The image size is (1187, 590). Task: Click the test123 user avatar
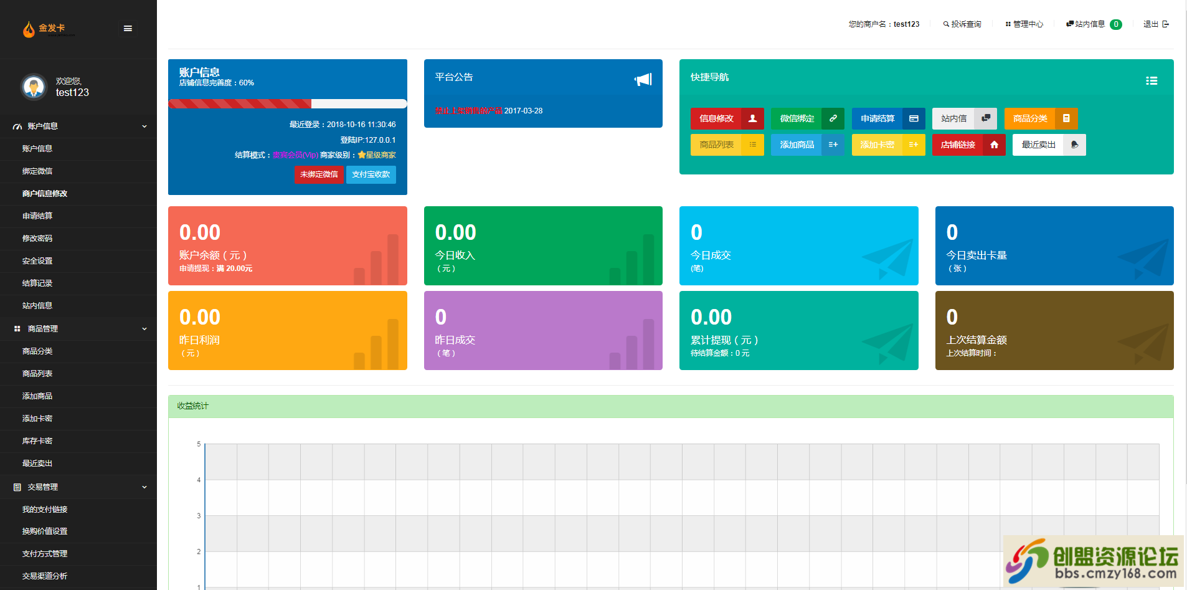pyautogui.click(x=34, y=87)
